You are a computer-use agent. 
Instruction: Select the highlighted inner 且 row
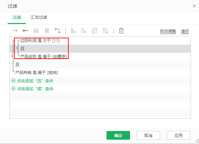pos(100,49)
